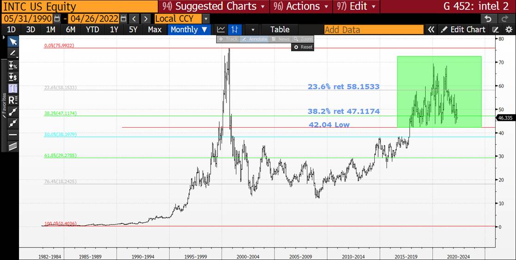Choose the pencil annotation tool
516x260 pixels.
(13, 53)
